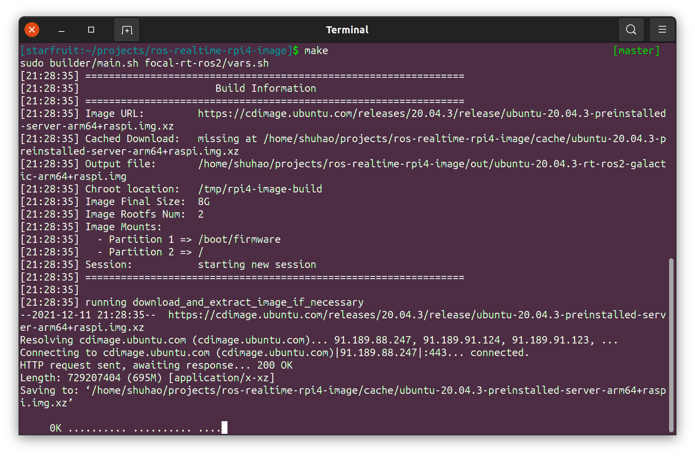The width and height of the screenshot is (695, 456).
Task: Click the /boot/firmware mount path
Action: coord(239,239)
